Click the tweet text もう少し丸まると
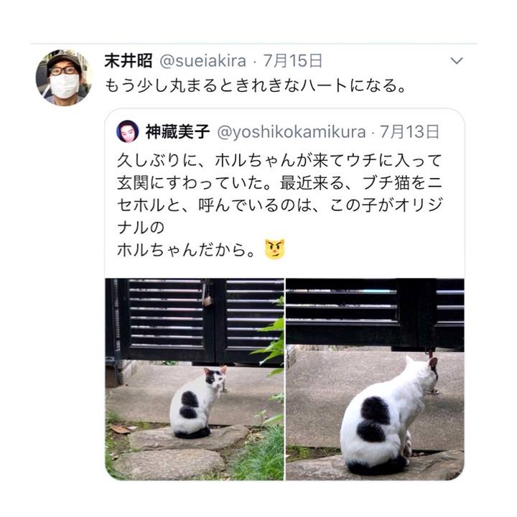 [255, 86]
